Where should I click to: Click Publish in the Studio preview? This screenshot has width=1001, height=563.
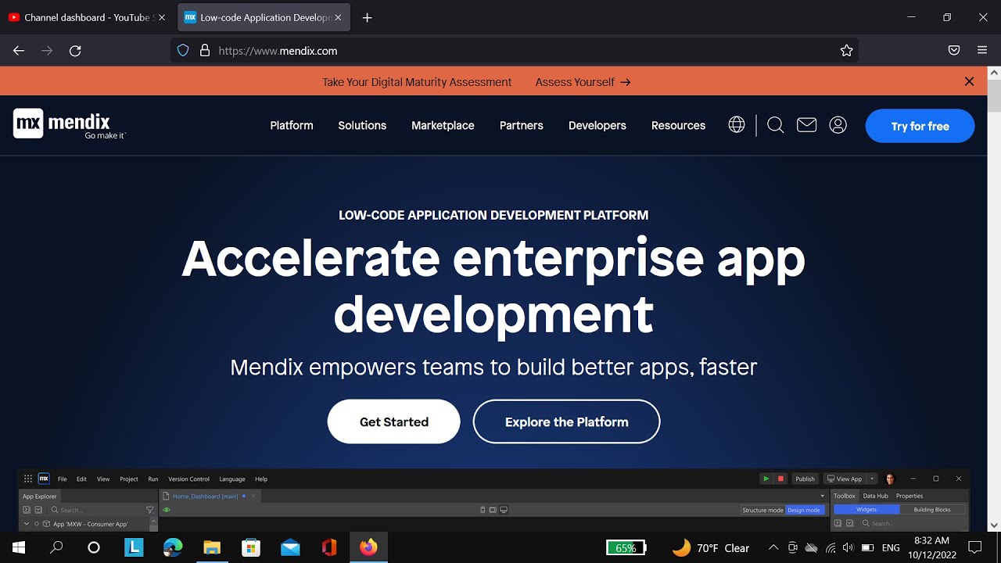tap(805, 479)
